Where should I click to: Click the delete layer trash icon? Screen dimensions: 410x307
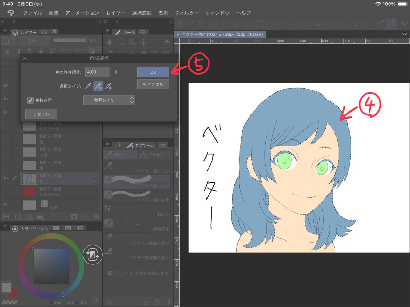click(x=96, y=217)
